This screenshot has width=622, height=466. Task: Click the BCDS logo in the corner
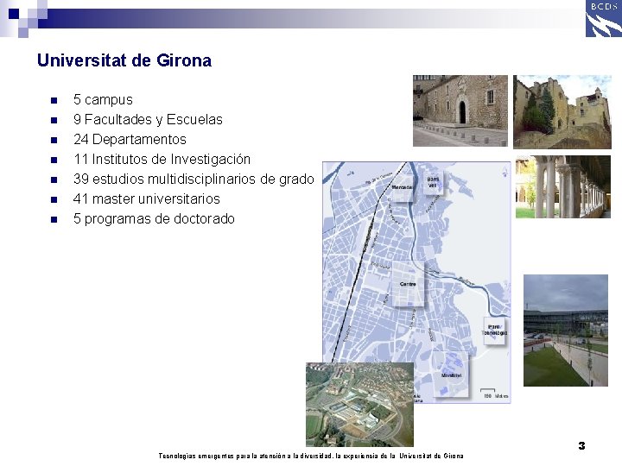pyautogui.click(x=603, y=19)
